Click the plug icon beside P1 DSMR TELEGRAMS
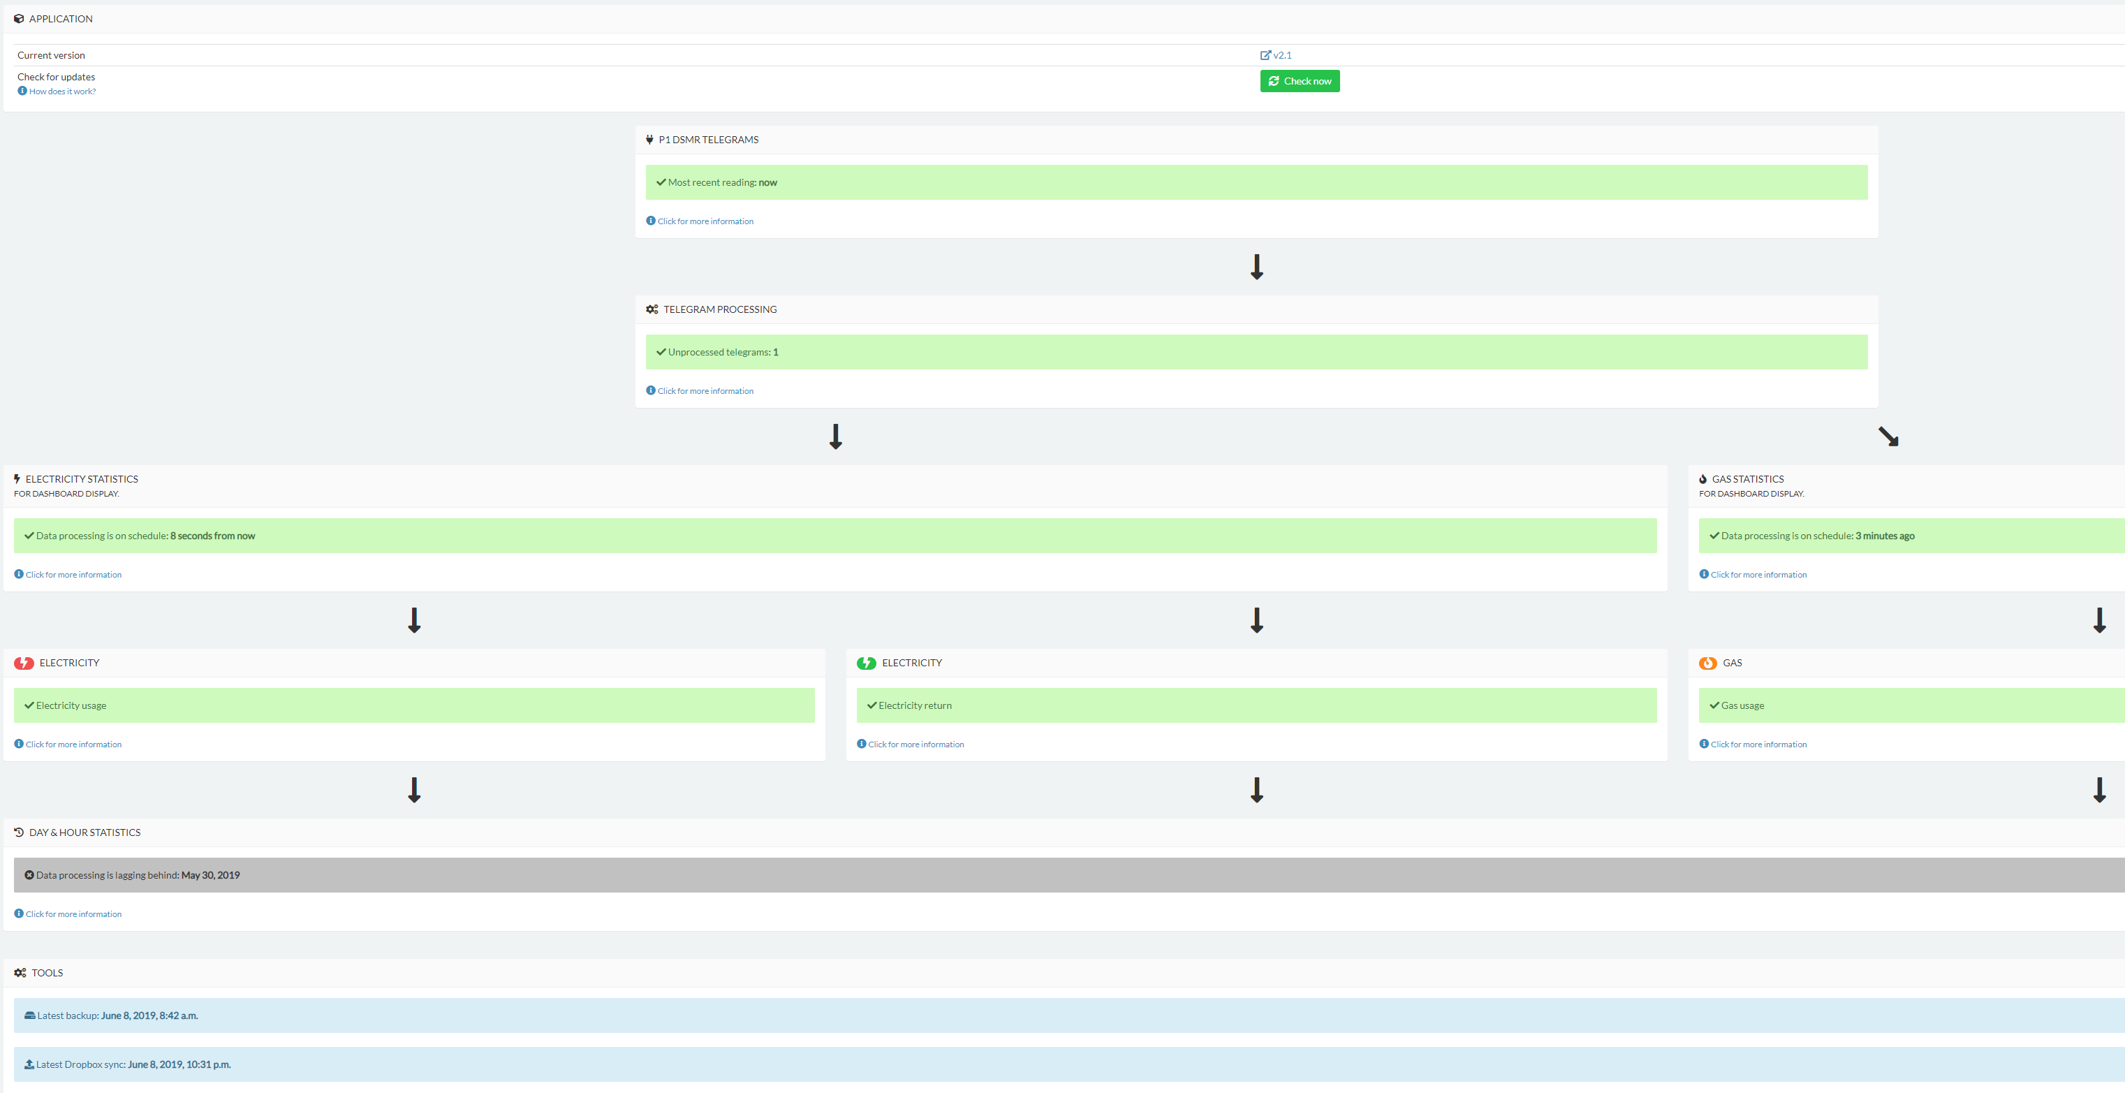This screenshot has height=1093, width=2125. point(650,140)
